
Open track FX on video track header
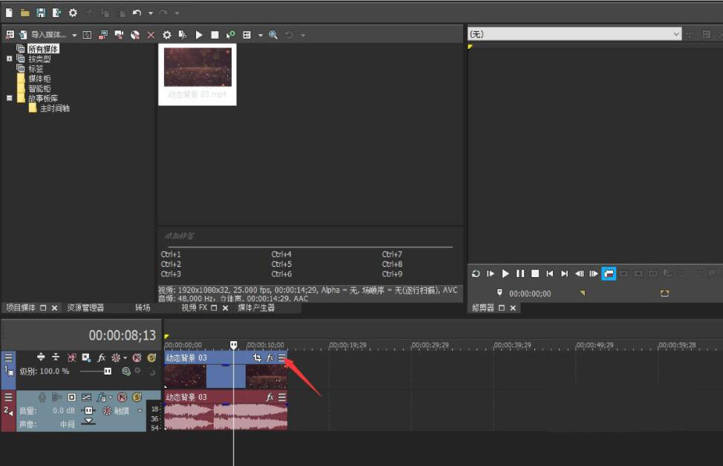click(102, 358)
